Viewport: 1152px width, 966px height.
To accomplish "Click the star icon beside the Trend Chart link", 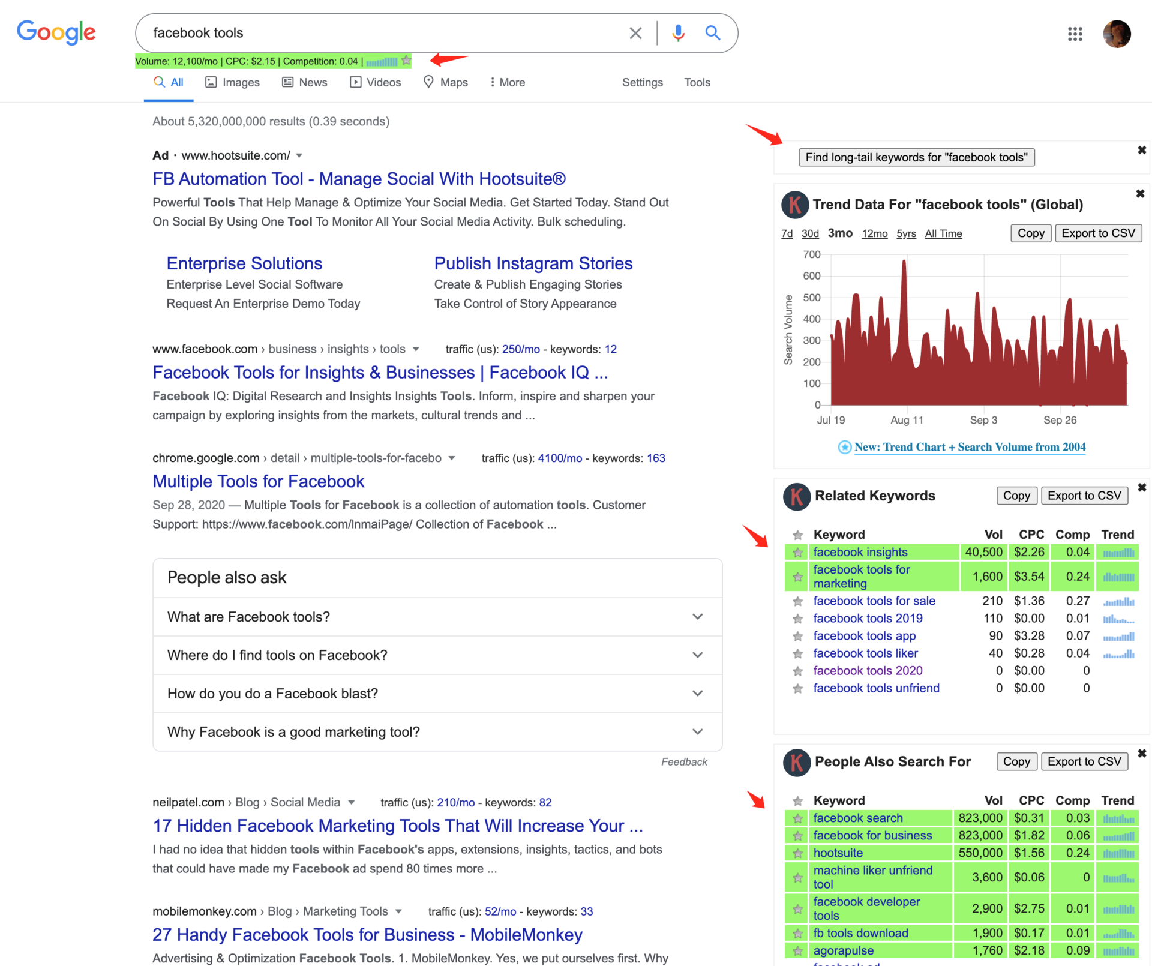I will point(844,447).
